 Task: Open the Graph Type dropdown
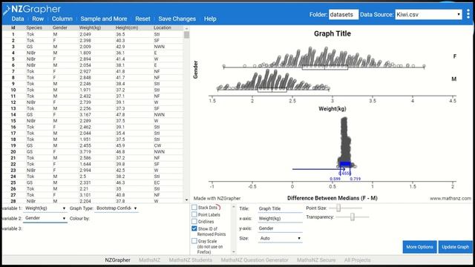[x=117, y=208]
